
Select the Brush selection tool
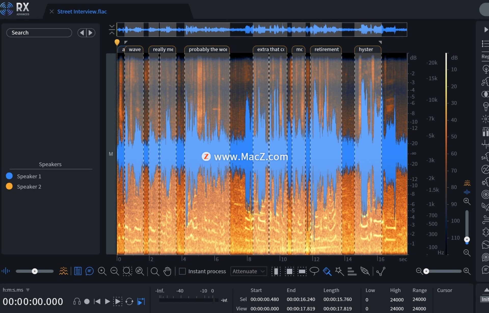tap(327, 271)
